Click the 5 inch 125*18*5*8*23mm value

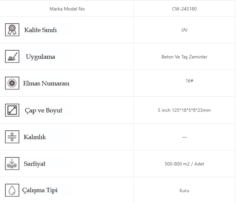click(184, 110)
